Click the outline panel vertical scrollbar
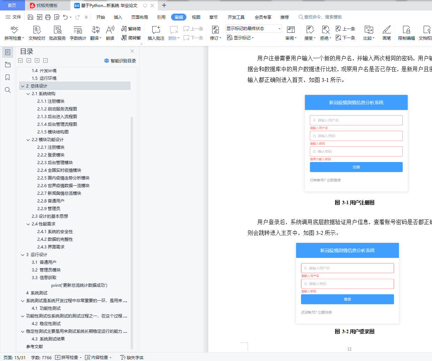 [132, 233]
